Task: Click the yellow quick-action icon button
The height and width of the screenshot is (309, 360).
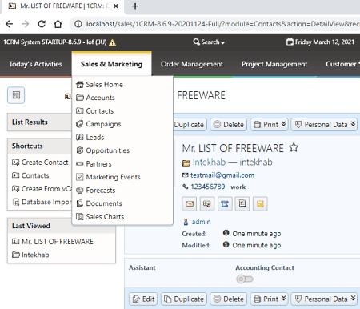Action: pyautogui.click(x=260, y=204)
